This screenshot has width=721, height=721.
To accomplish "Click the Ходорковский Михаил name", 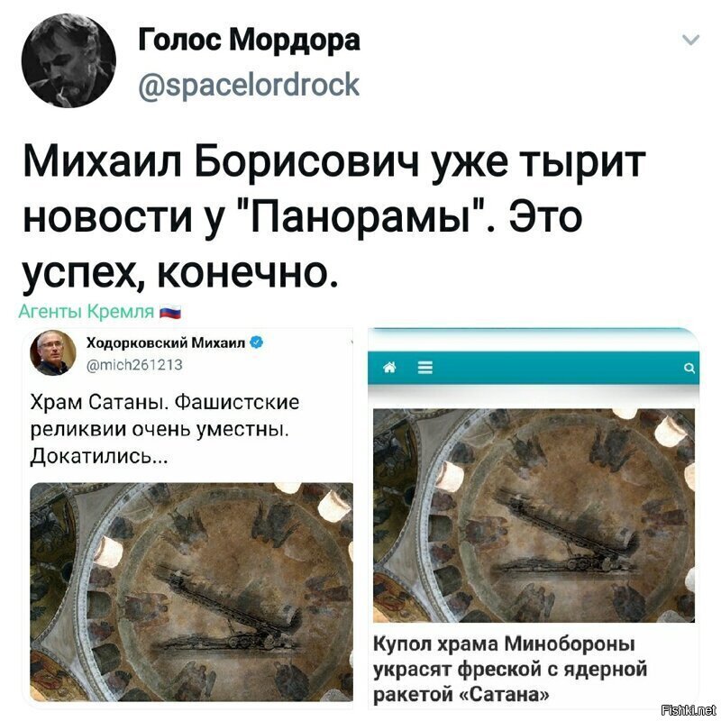I will [x=166, y=342].
